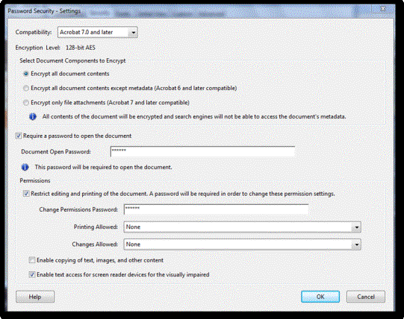Click the OK button

click(x=320, y=297)
